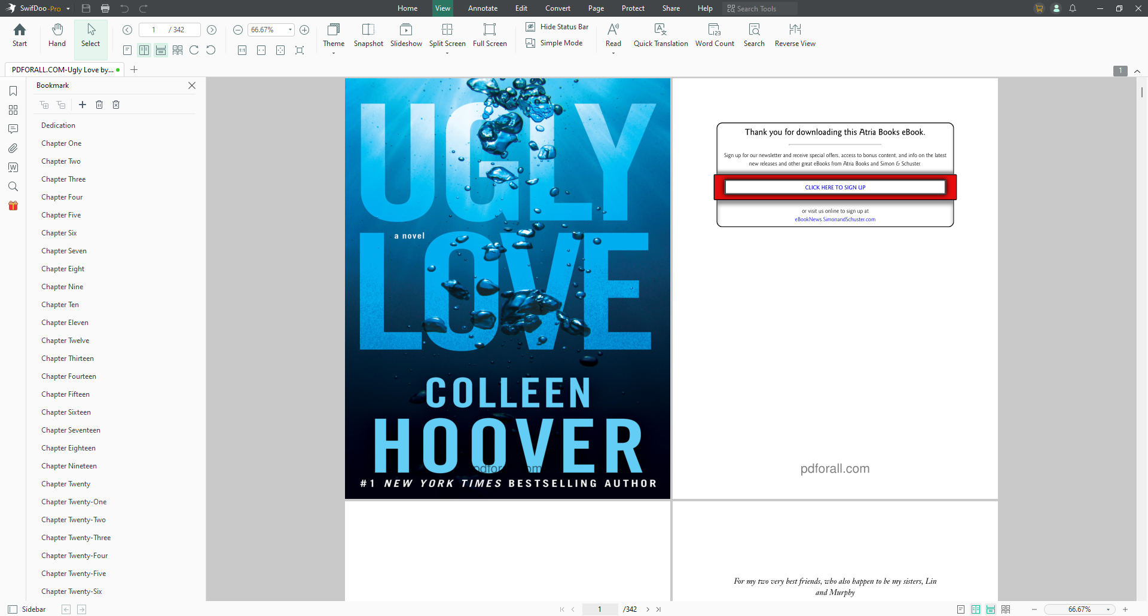The image size is (1148, 616).
Task: Open a new document tab
Action: pyautogui.click(x=134, y=70)
